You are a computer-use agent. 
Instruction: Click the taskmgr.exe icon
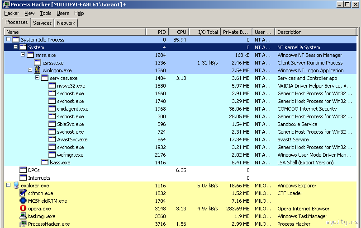[23, 216]
